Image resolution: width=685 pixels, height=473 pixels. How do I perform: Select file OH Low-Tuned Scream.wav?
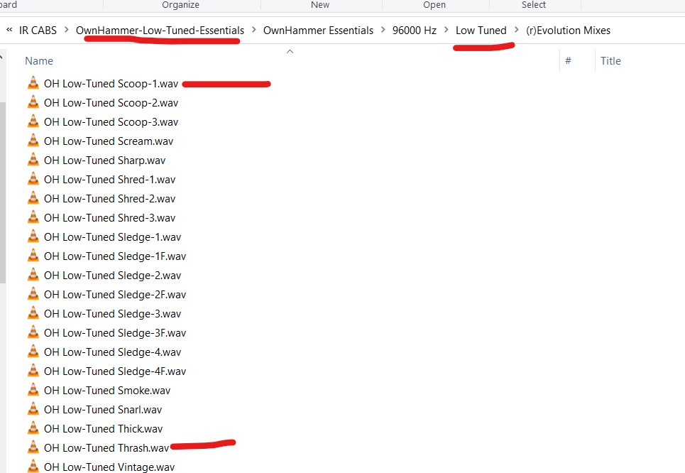coord(109,141)
